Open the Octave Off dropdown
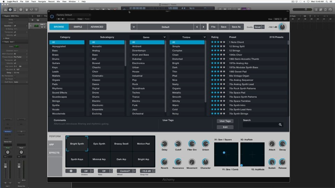This screenshot has height=188, width=335. pyautogui.click(x=87, y=171)
